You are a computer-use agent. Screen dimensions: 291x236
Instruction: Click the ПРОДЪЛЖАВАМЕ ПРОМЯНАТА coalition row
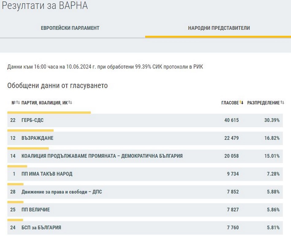point(102,156)
